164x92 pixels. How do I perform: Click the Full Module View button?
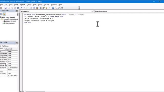click(x=23, y=91)
